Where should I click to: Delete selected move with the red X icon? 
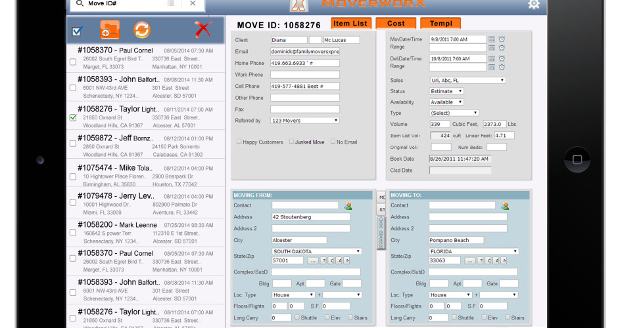click(203, 30)
